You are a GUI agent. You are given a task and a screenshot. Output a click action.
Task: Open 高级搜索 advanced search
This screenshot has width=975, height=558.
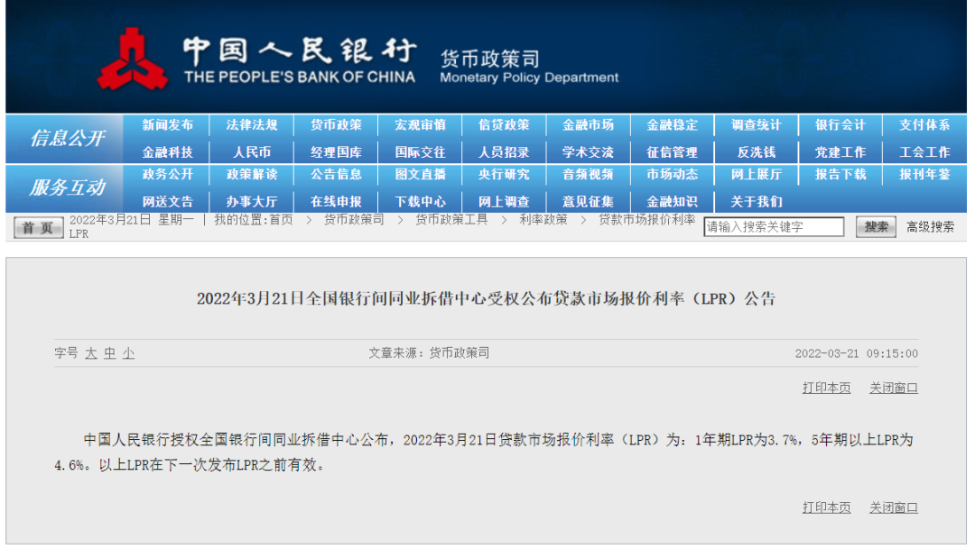pos(930,227)
